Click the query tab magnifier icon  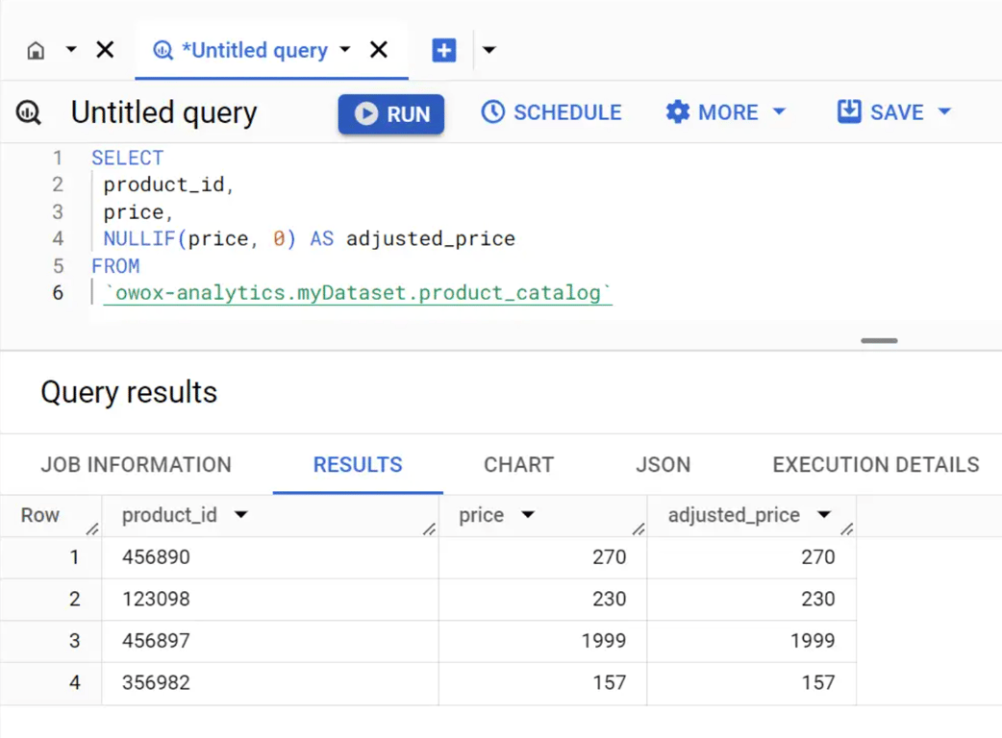coord(163,50)
